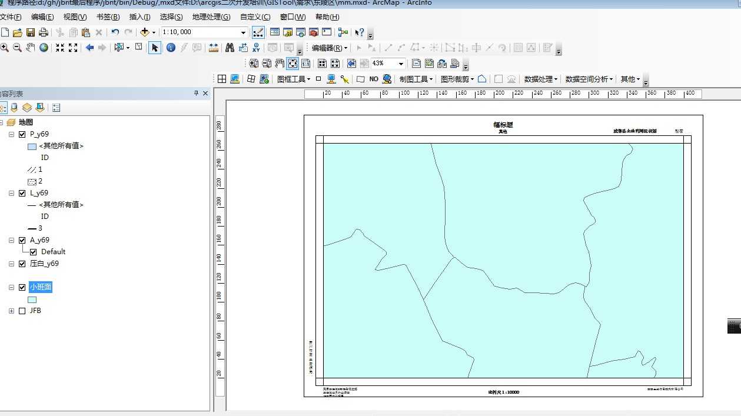Open the 图框工具 dropdown
This screenshot has width=741, height=416.
tap(294, 79)
